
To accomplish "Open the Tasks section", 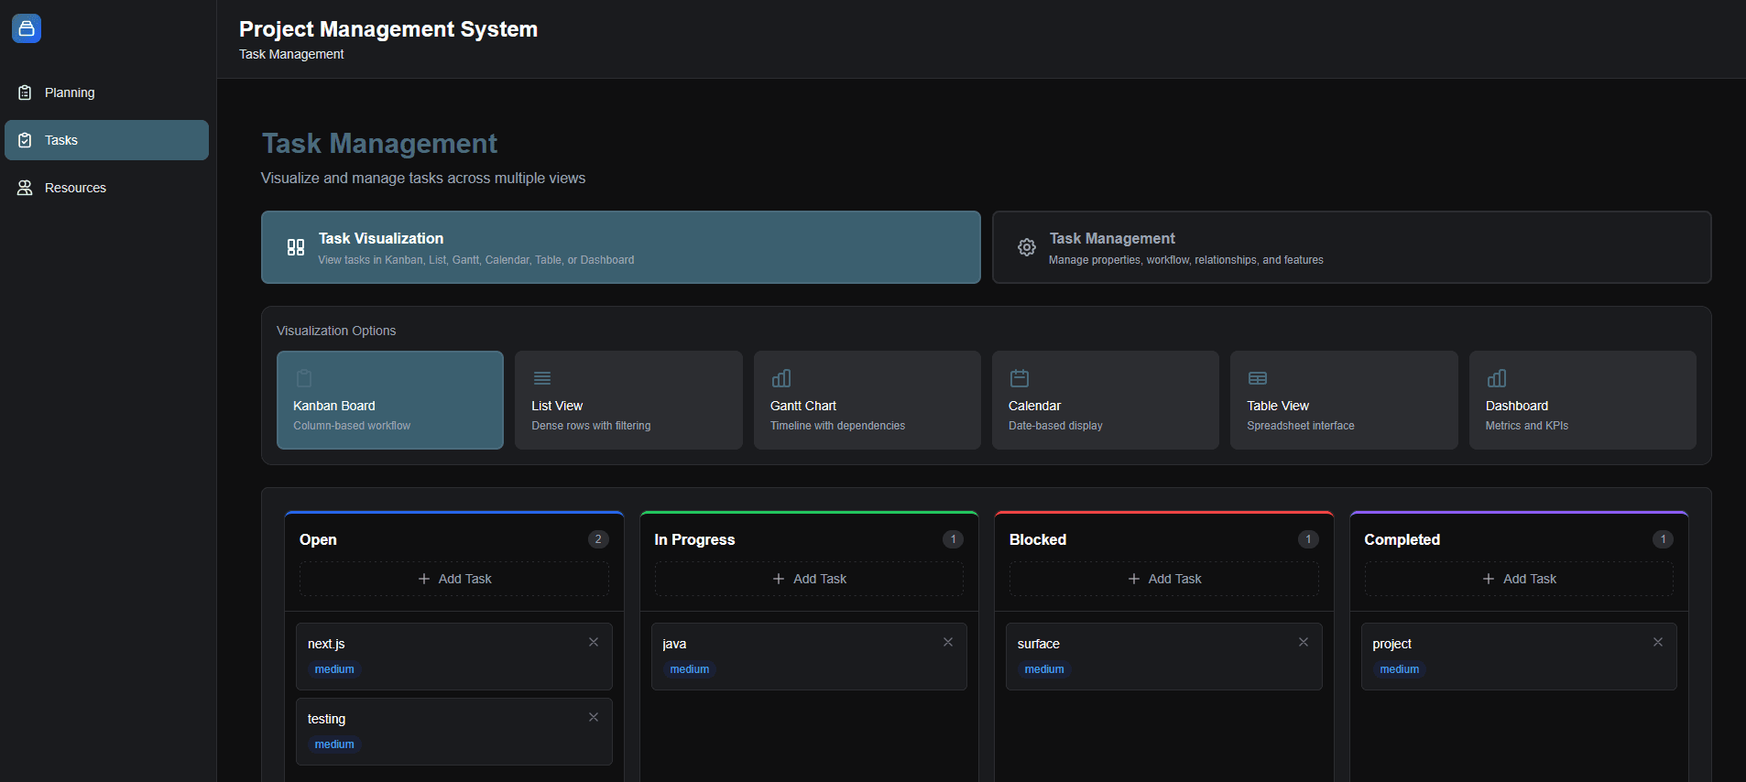I will tap(106, 140).
